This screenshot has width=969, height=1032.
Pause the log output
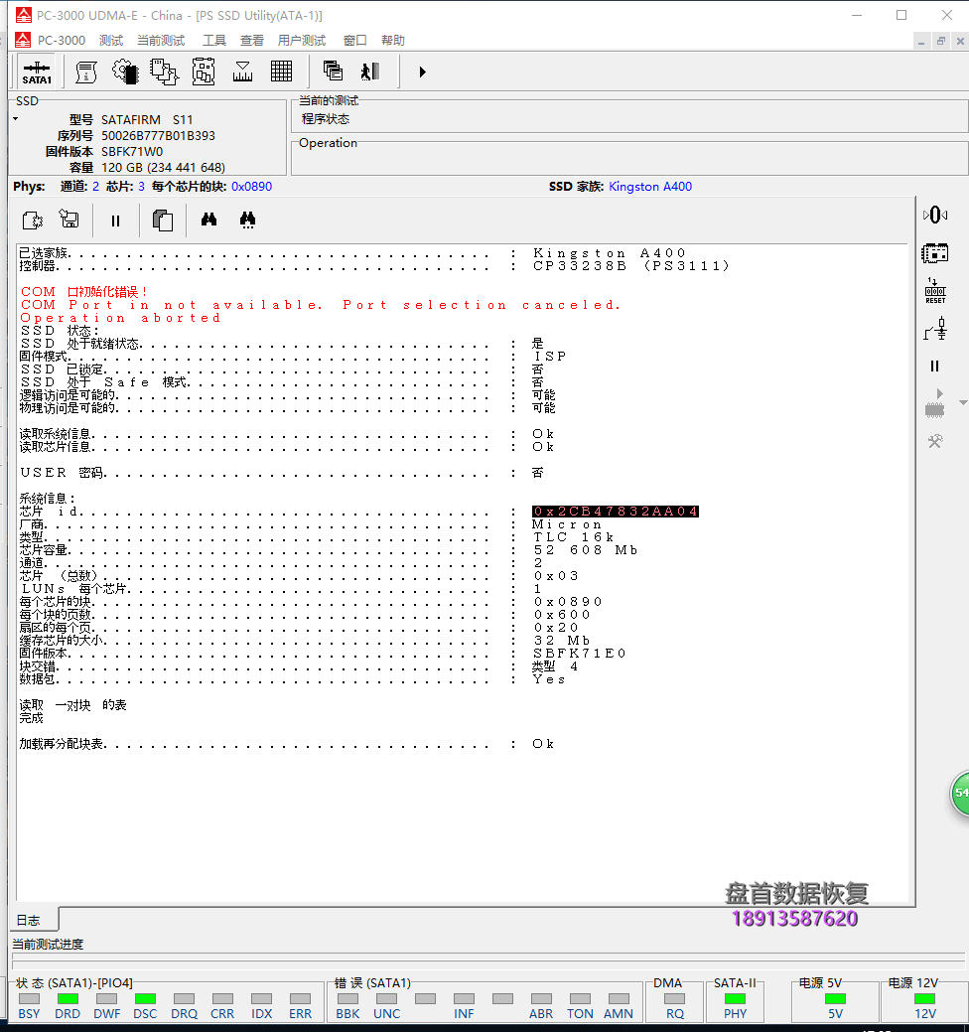pyautogui.click(x=115, y=221)
